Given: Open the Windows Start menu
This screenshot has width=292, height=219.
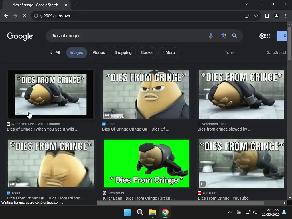Looking at the screenshot, I should (127, 212).
